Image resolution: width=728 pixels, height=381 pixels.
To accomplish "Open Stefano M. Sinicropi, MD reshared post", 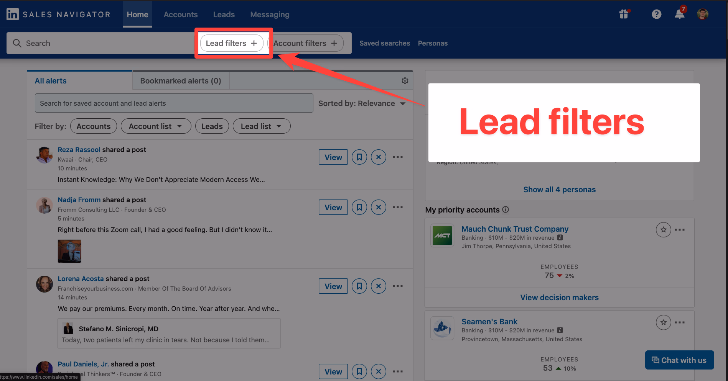I will (x=169, y=333).
